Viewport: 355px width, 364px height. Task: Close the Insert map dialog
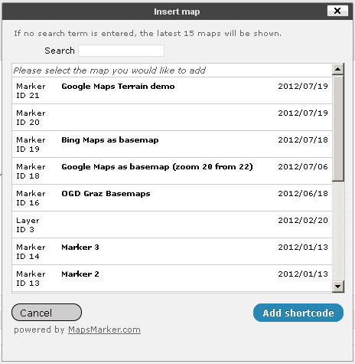tap(337, 11)
